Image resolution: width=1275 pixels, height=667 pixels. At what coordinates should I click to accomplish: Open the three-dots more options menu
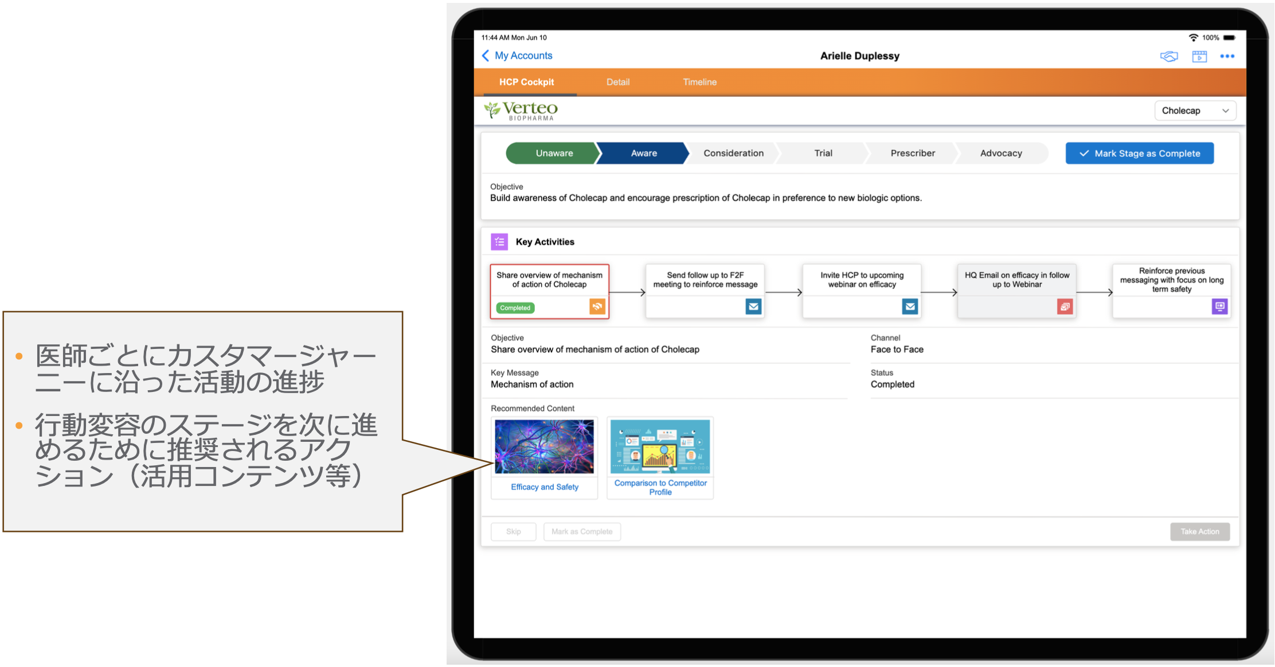(1227, 56)
